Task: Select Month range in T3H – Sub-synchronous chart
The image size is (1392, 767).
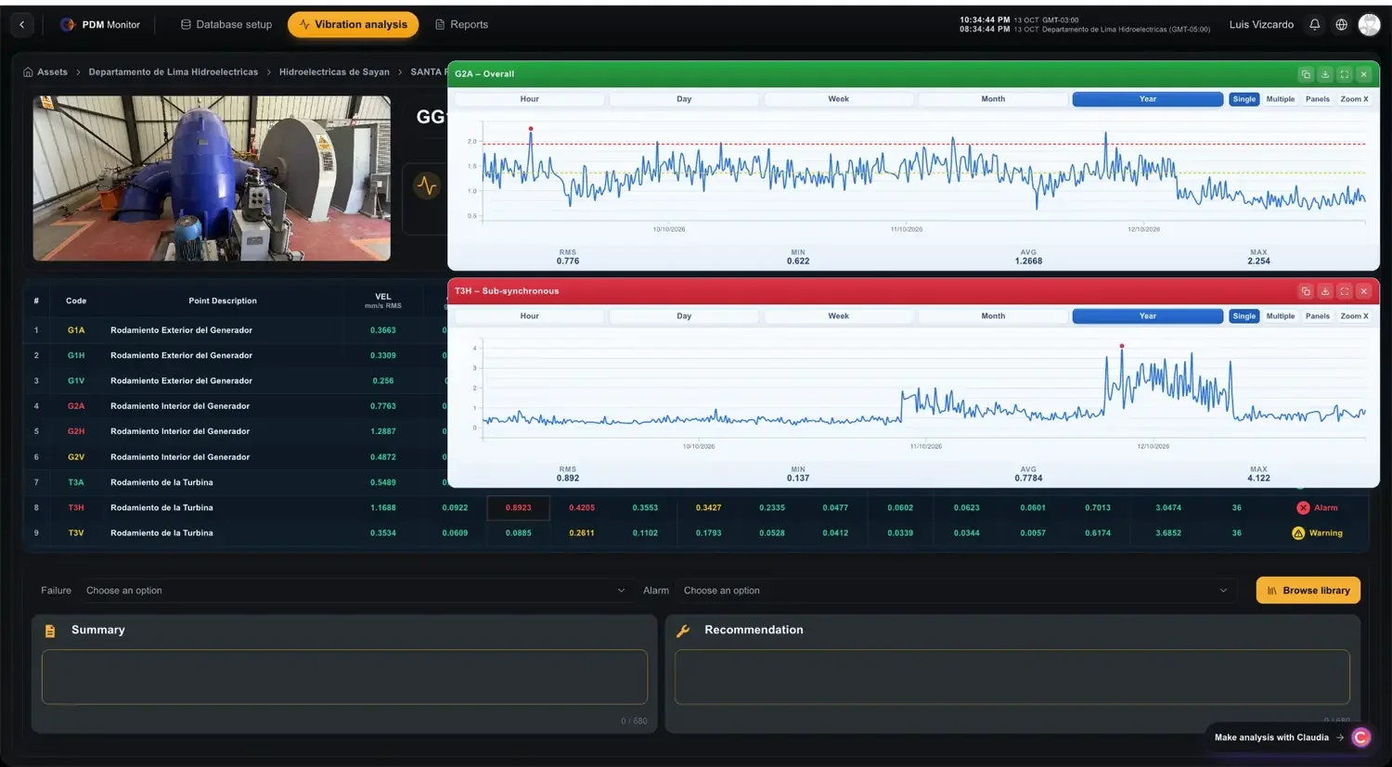Action: pyautogui.click(x=993, y=316)
